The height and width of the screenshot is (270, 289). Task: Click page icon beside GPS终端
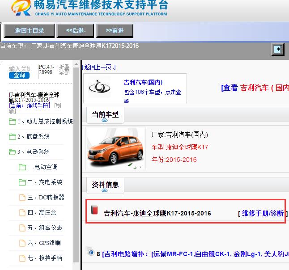tap(22, 243)
